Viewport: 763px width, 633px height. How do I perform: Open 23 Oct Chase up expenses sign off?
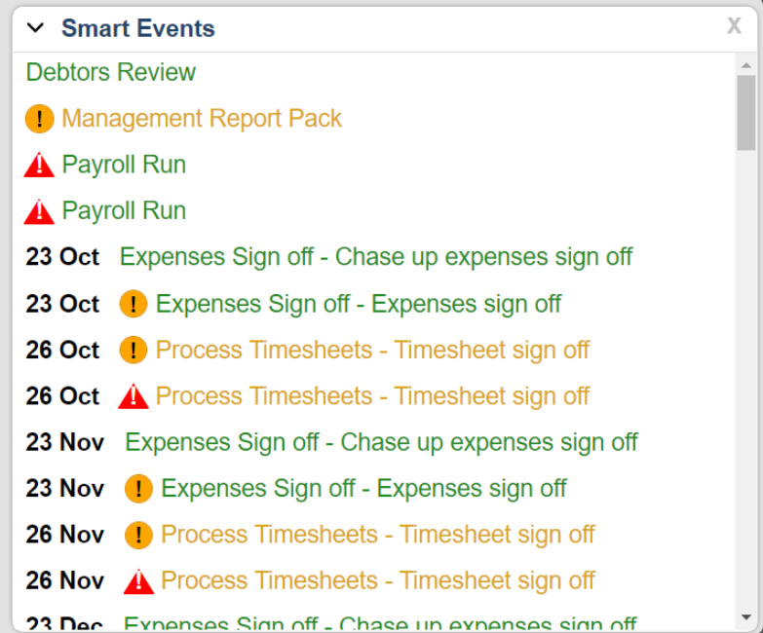[376, 257]
